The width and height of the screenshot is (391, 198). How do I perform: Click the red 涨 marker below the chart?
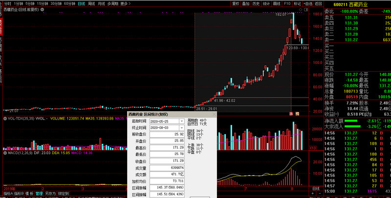291,113
